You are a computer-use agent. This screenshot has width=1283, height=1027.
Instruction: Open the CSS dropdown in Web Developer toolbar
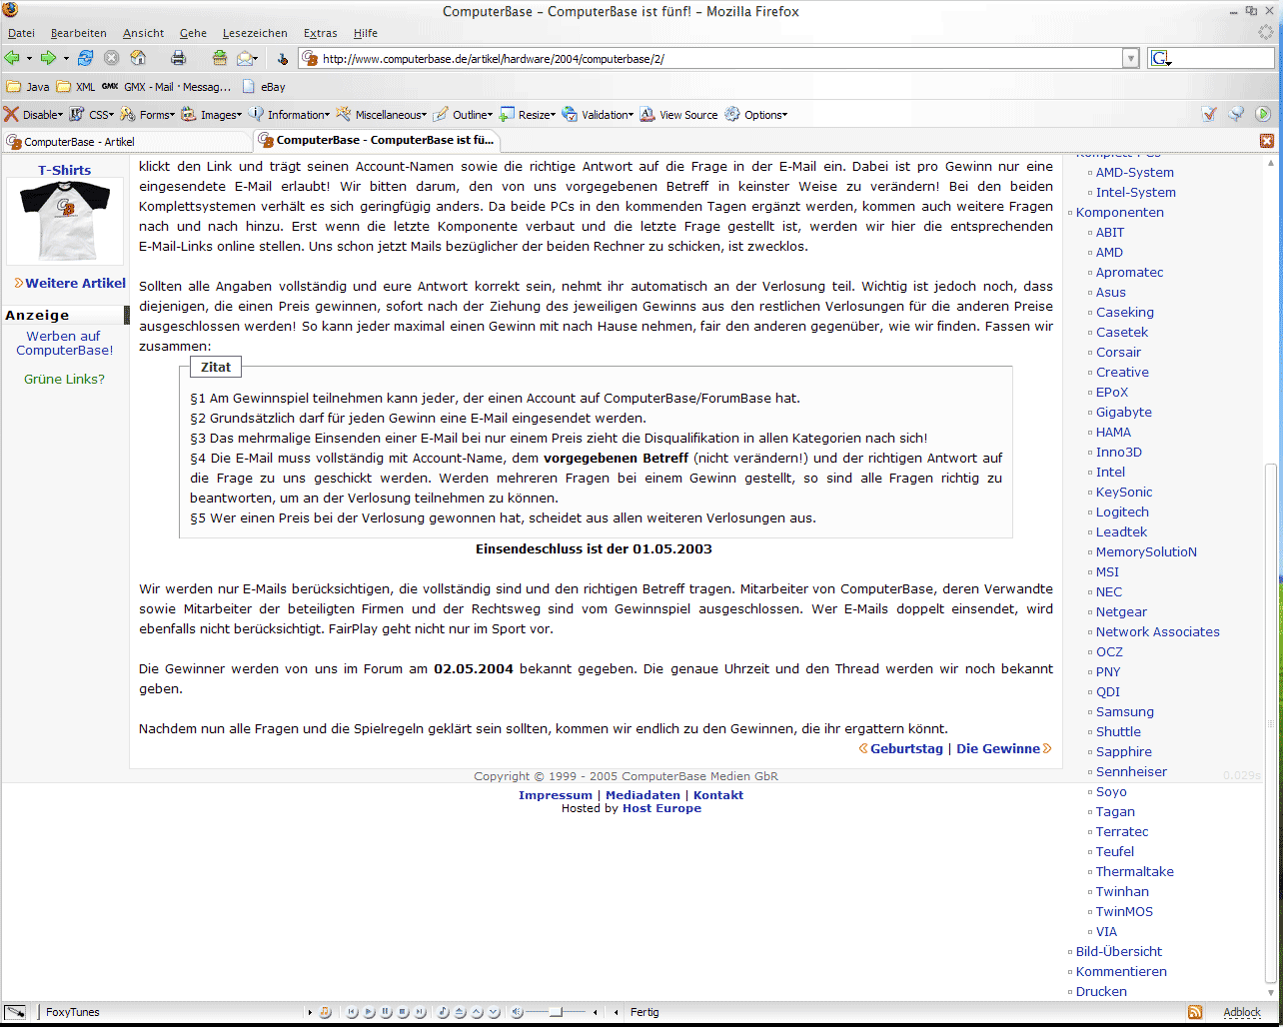pos(91,115)
